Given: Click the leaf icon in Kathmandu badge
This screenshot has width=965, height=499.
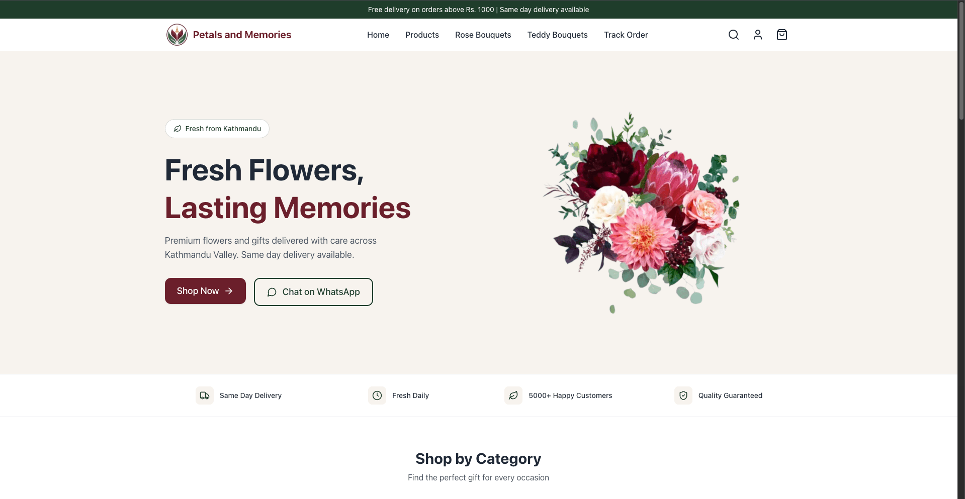Looking at the screenshot, I should [x=178, y=129].
